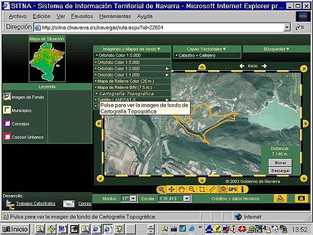The image size is (313, 235).
Task: Open the Herramientas menu
Action: point(115,16)
